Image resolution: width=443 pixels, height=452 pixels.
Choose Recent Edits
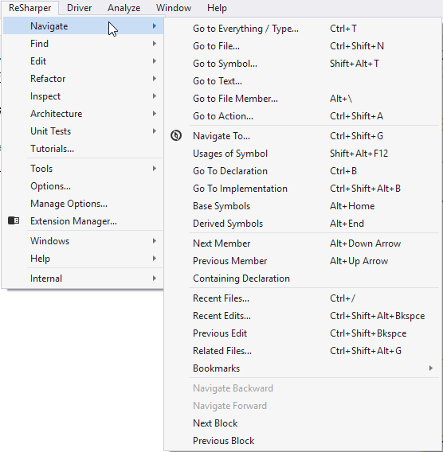[303, 316]
